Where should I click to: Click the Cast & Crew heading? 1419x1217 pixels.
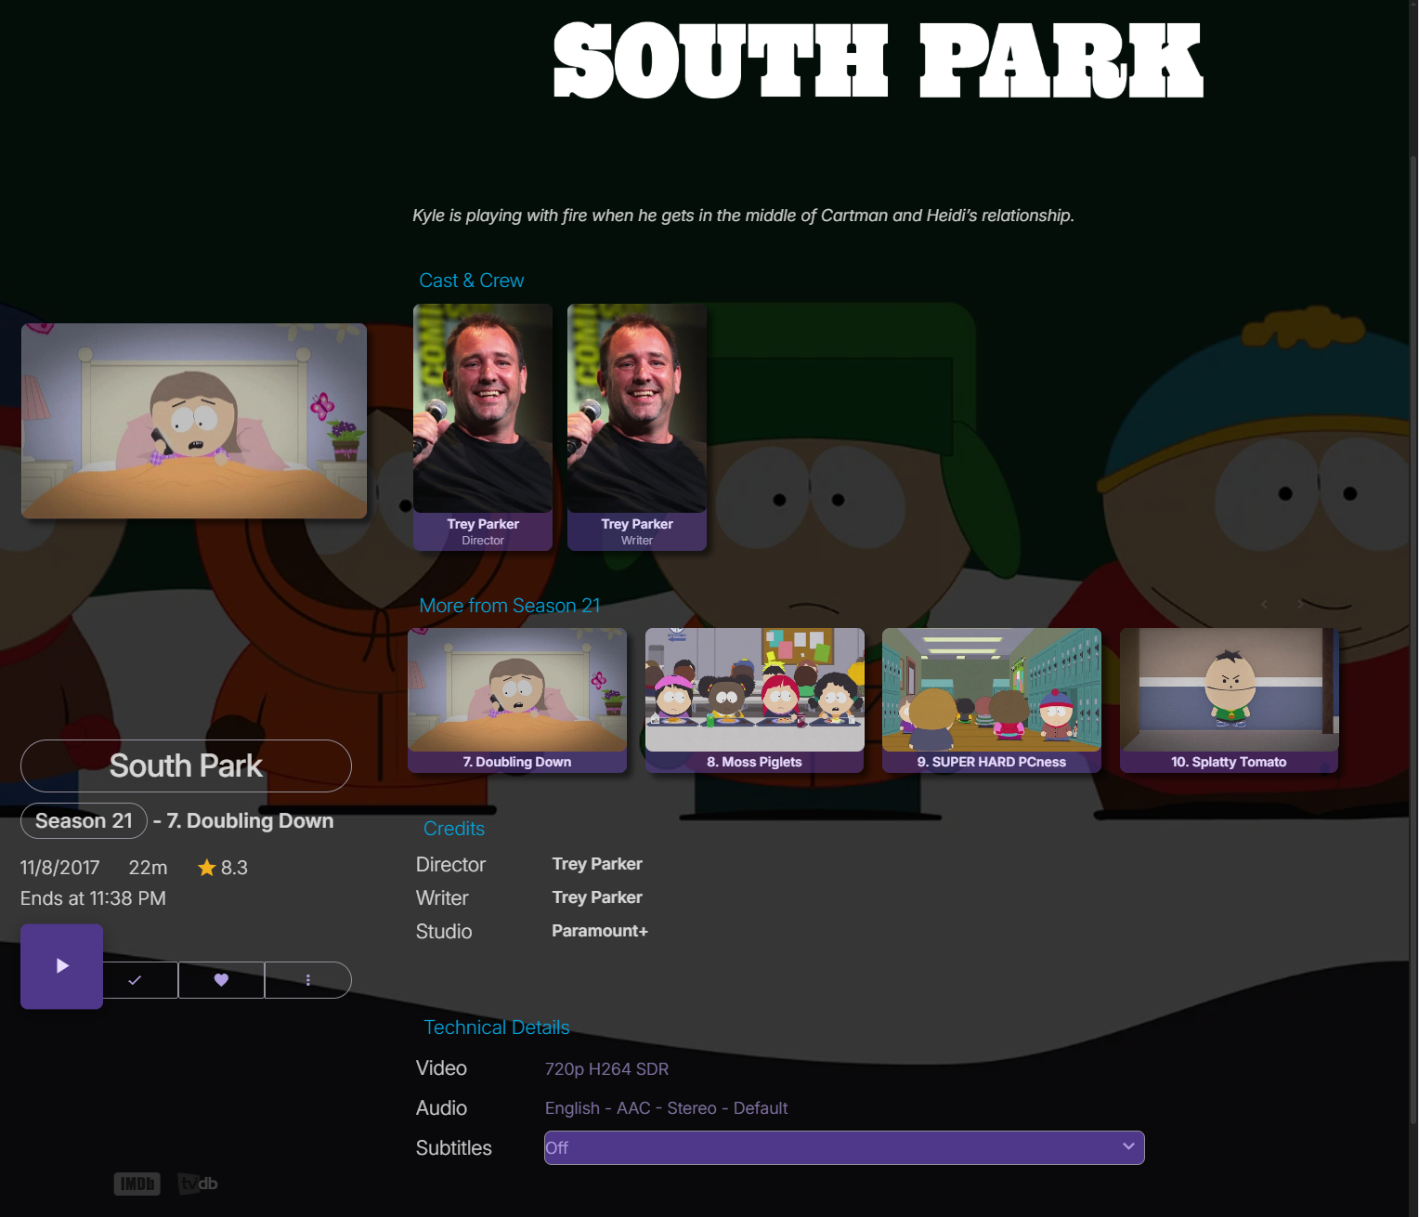pos(472,281)
